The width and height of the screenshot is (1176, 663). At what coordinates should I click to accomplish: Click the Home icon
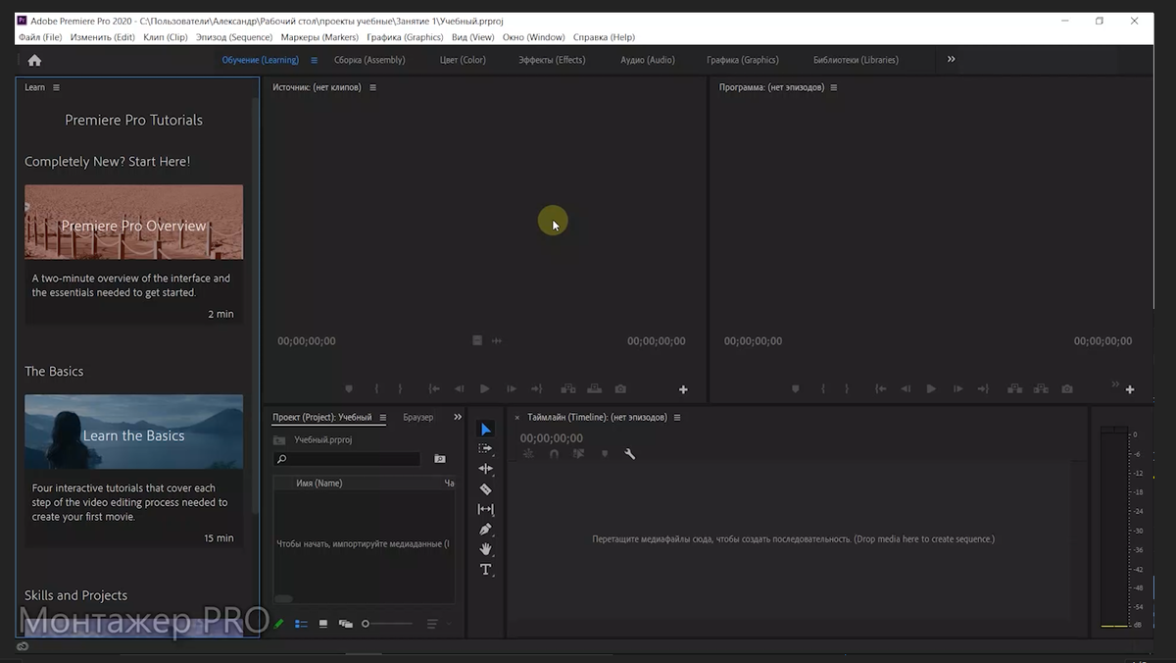click(x=34, y=60)
